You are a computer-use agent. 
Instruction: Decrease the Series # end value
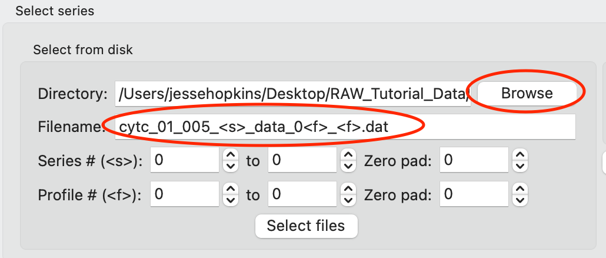[348, 166]
